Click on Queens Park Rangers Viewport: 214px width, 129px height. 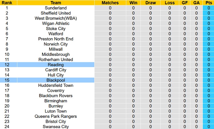coord(56,116)
